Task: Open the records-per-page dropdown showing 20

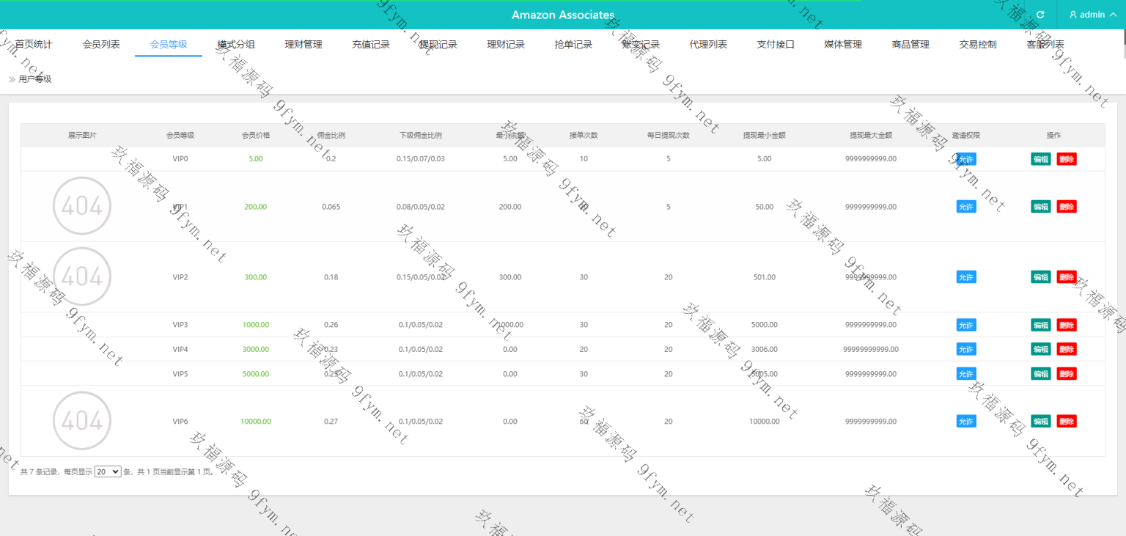Action: 108,472
